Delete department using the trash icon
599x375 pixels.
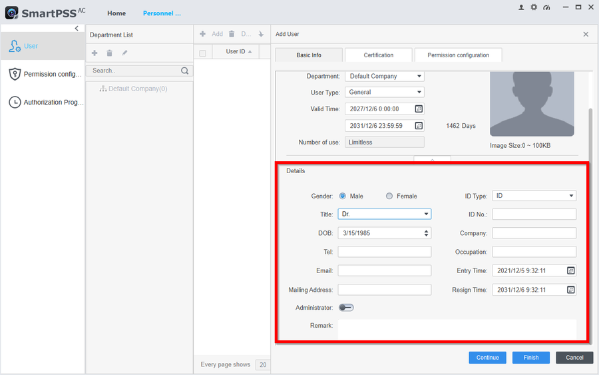pyautogui.click(x=109, y=53)
